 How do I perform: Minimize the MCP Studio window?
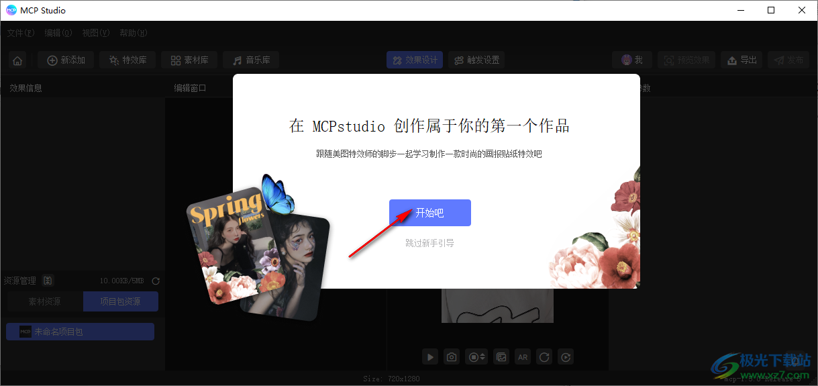[x=741, y=10]
